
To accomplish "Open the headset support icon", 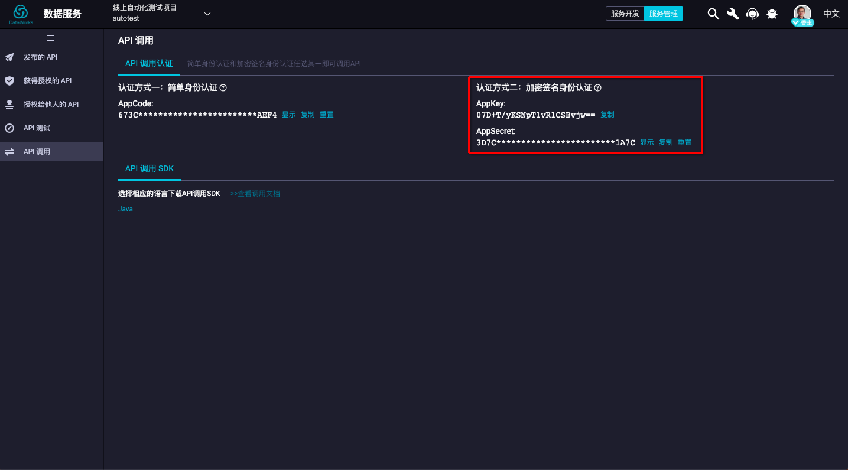I will [x=752, y=14].
